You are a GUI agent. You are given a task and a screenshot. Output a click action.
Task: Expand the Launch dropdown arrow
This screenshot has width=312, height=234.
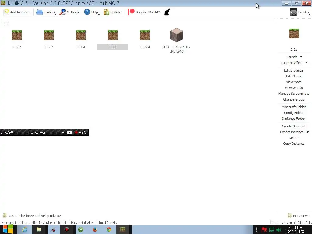[301, 57]
